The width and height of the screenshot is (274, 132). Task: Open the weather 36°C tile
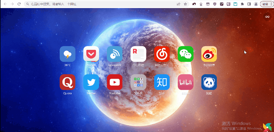tap(68, 54)
